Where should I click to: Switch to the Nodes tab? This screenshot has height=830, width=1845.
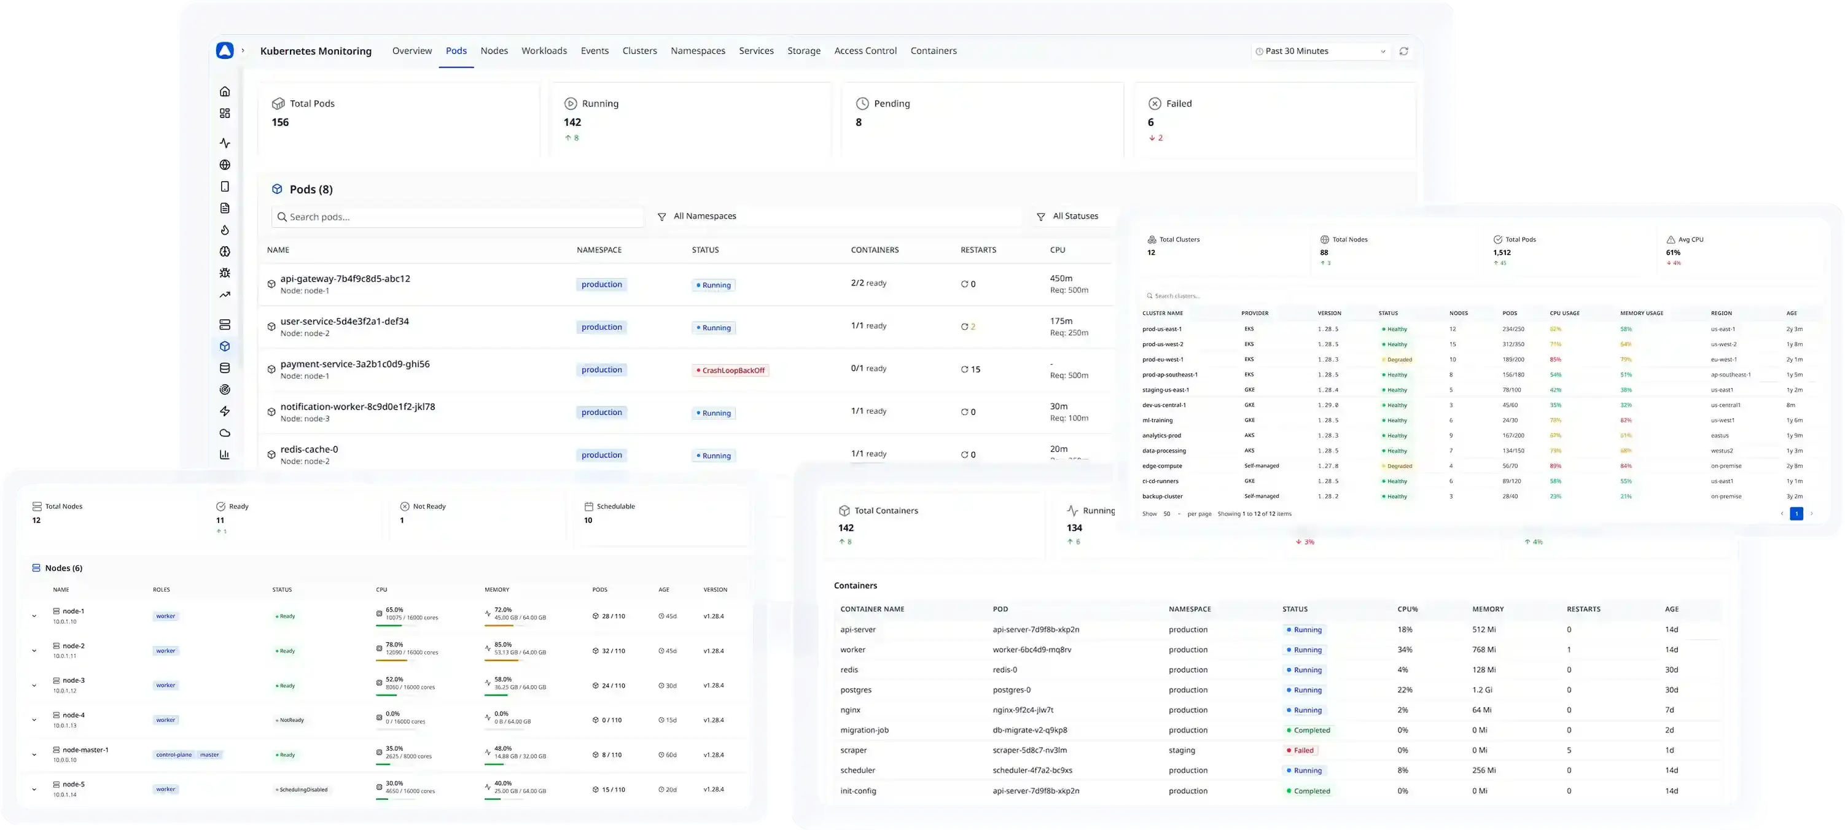pos(494,51)
